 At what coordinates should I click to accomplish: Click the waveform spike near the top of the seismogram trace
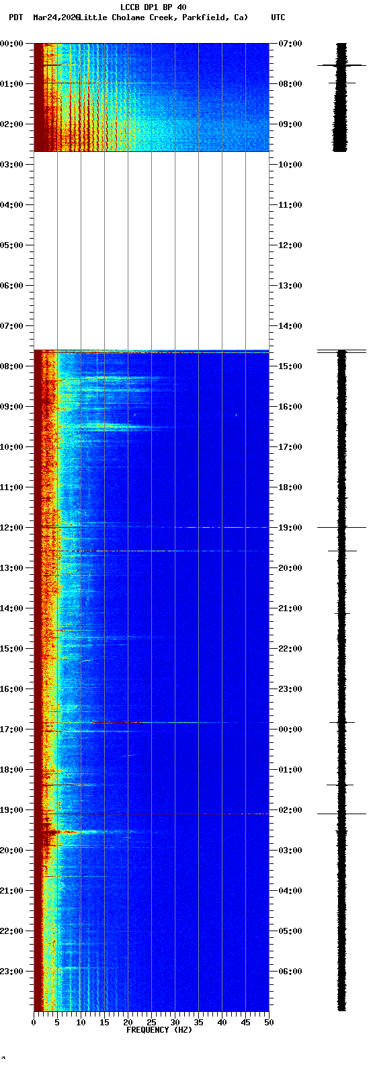click(x=341, y=65)
